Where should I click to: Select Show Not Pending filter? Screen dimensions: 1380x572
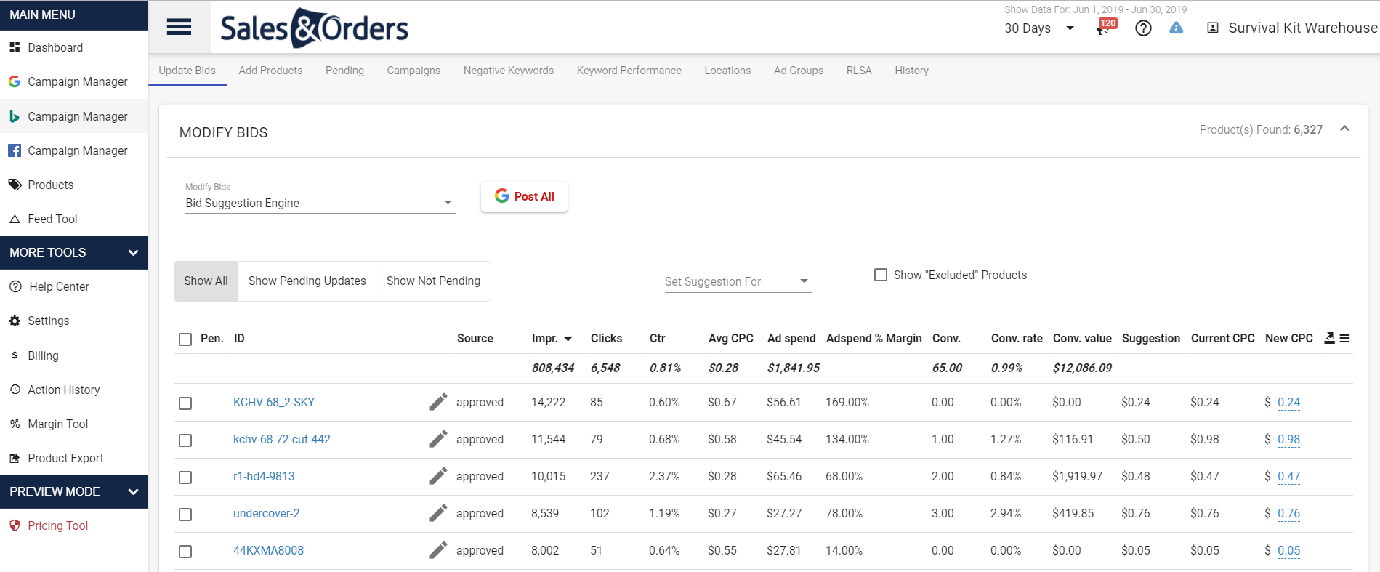click(x=433, y=281)
